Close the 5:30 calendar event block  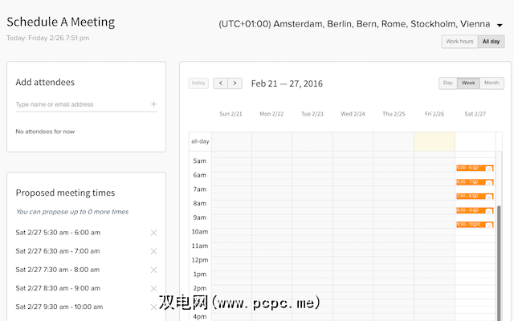[x=489, y=169]
